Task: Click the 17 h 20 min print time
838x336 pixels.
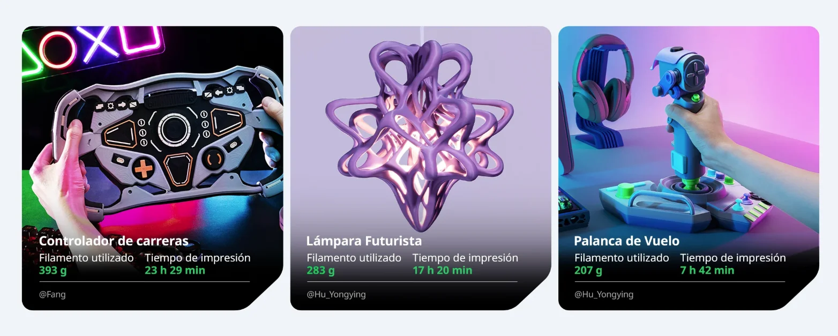Action: coord(443,270)
